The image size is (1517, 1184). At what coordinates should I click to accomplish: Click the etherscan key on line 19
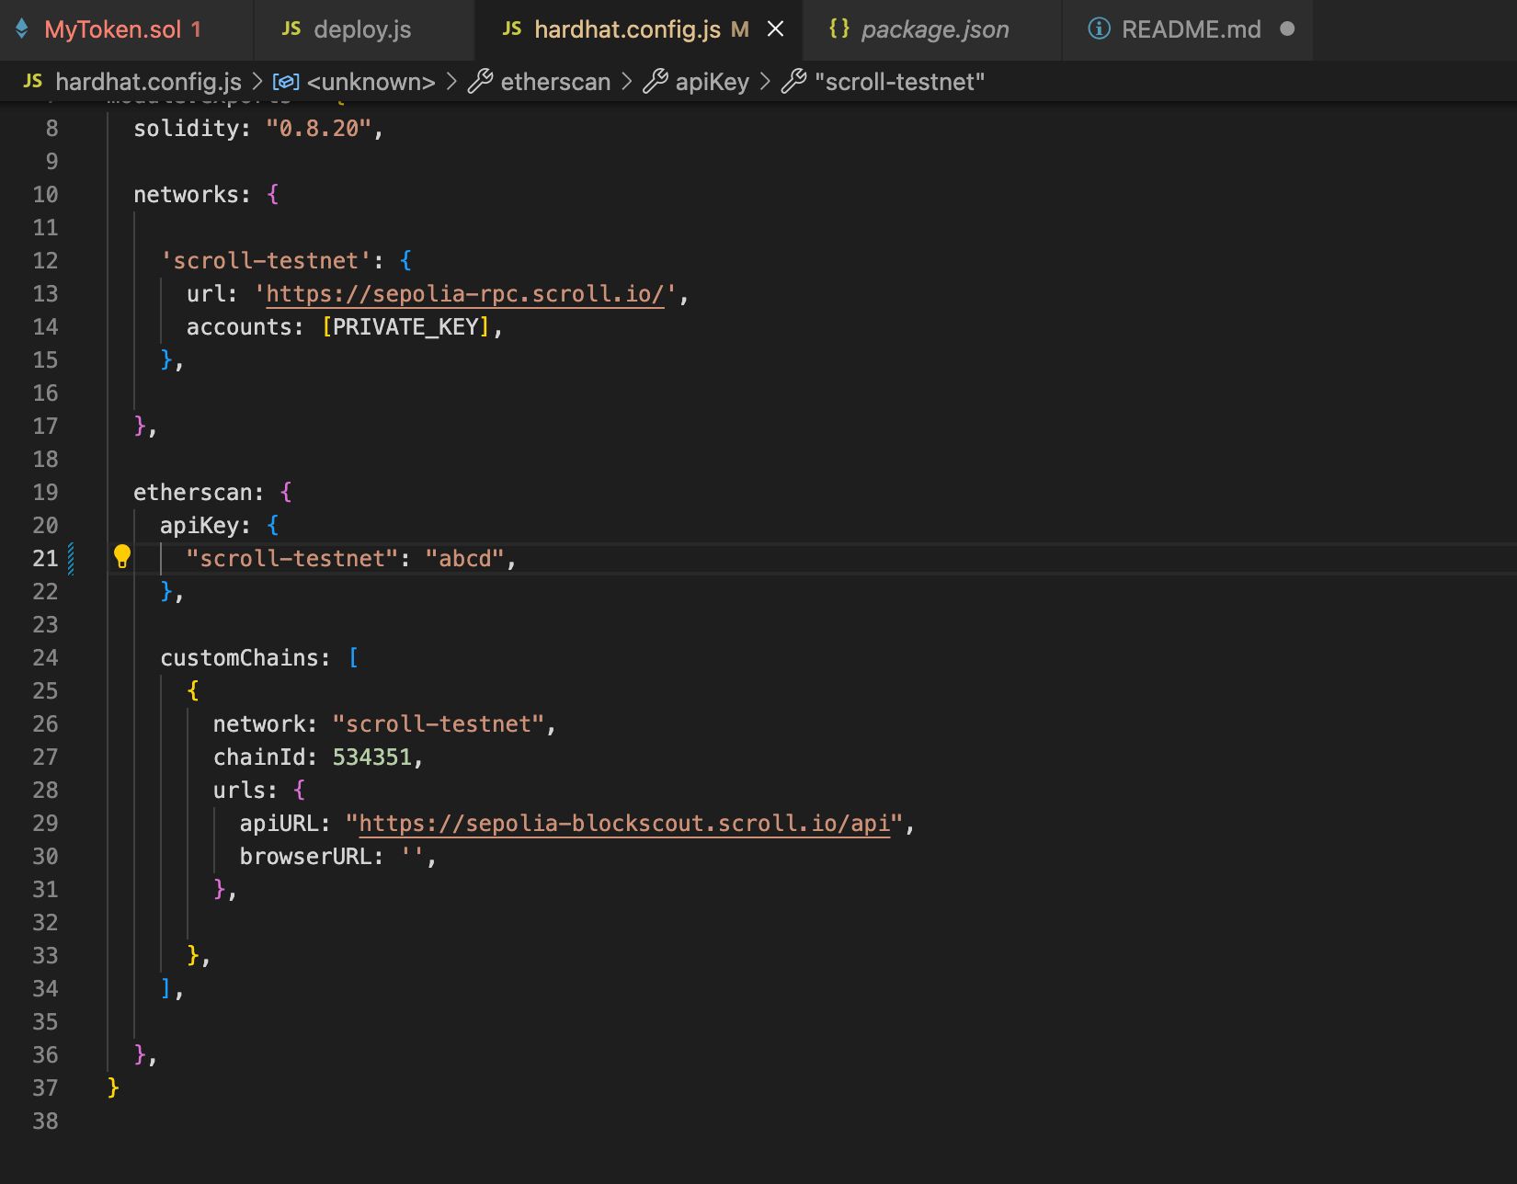pyautogui.click(x=193, y=493)
